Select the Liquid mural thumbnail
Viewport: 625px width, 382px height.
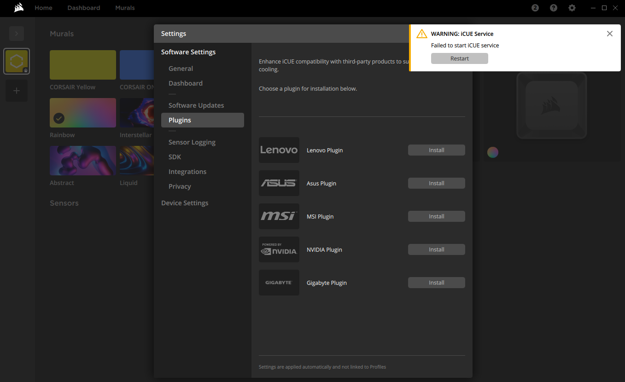(137, 161)
